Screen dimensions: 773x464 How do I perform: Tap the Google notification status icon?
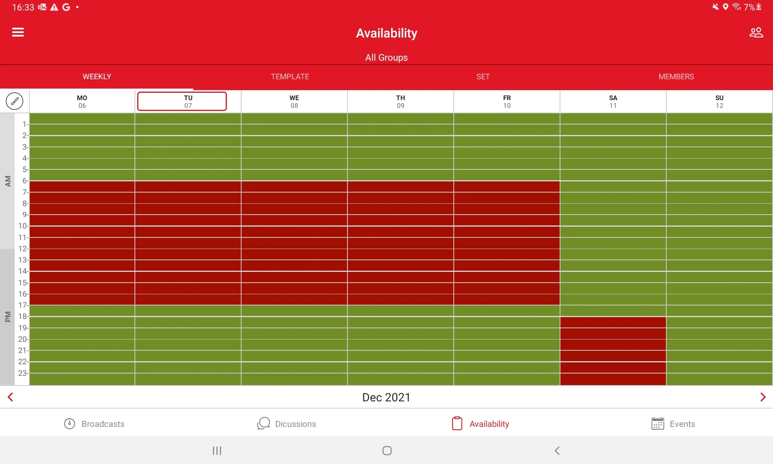(x=66, y=7)
